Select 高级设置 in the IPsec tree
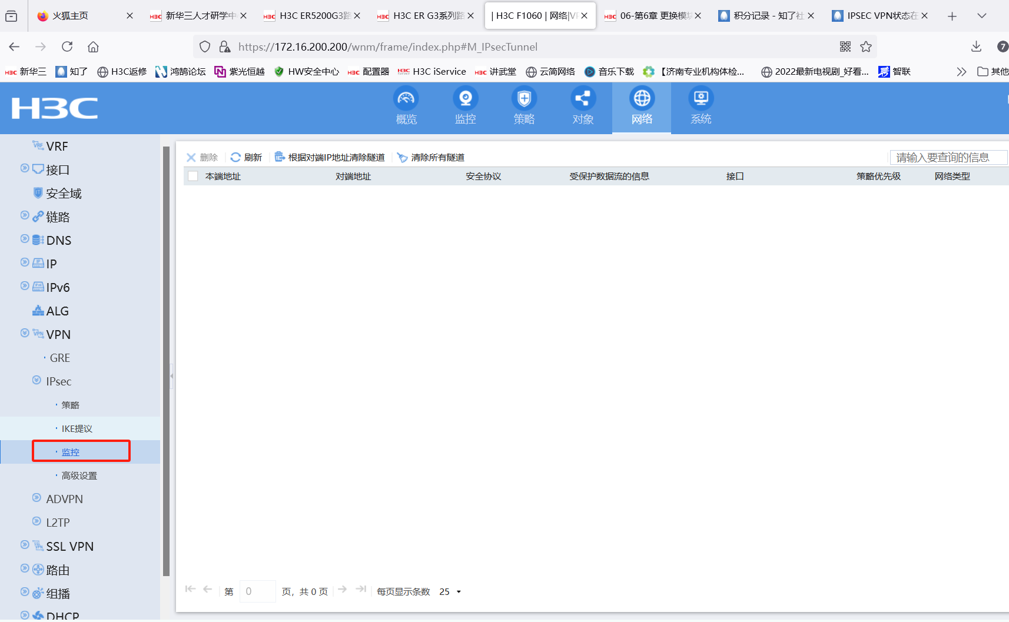The width and height of the screenshot is (1009, 622). click(x=79, y=475)
